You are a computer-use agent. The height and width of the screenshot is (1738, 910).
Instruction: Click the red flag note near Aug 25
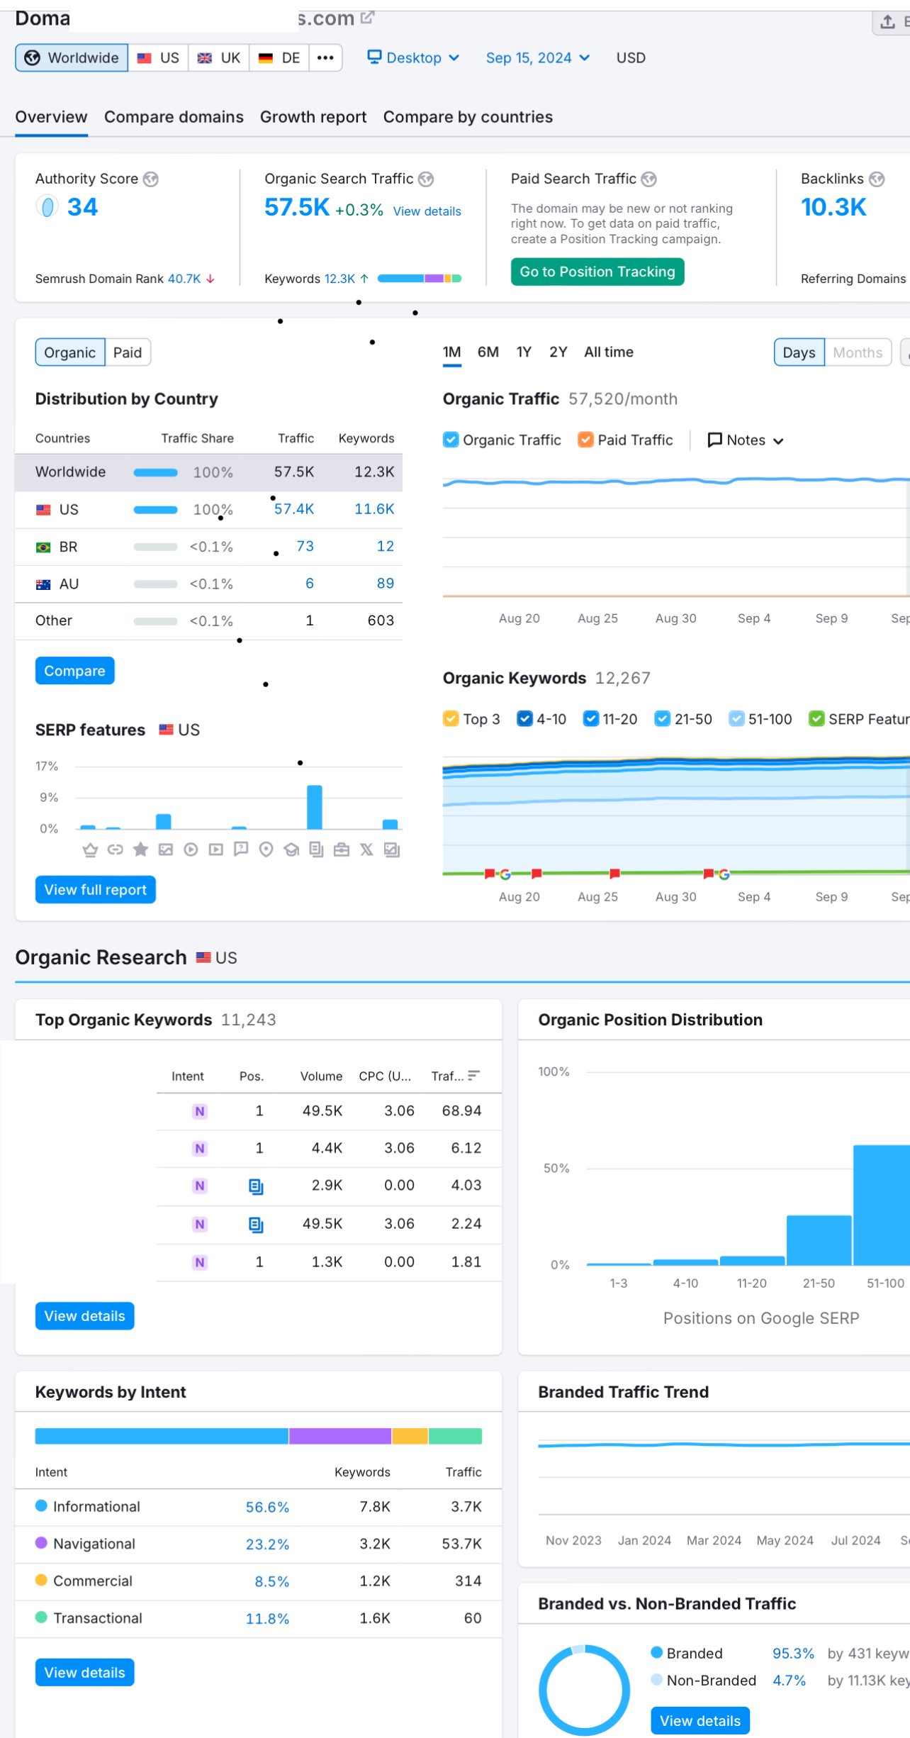tap(614, 874)
